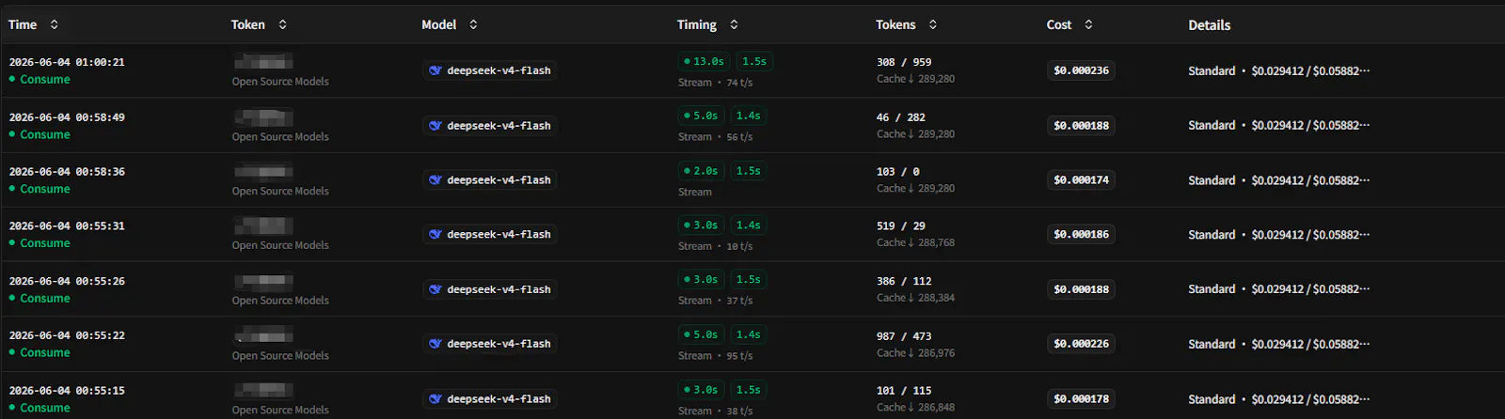Viewport: 1505px width, 419px height.
Task: Sort using the Tokens column arrows icon
Action: pos(932,24)
